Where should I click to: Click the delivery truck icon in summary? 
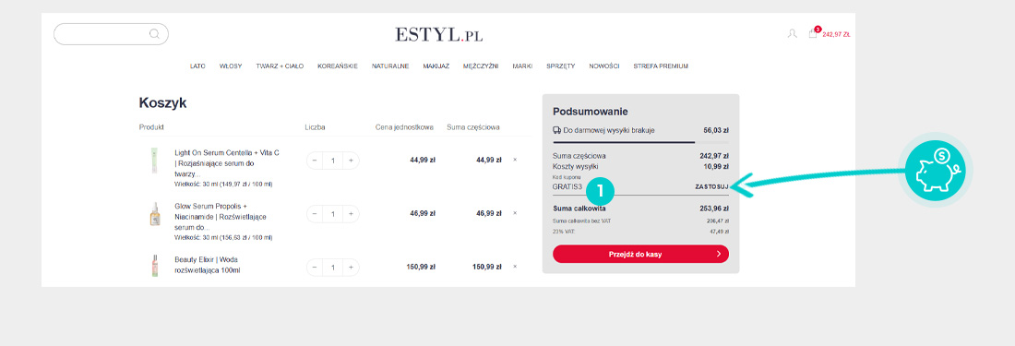(x=556, y=130)
